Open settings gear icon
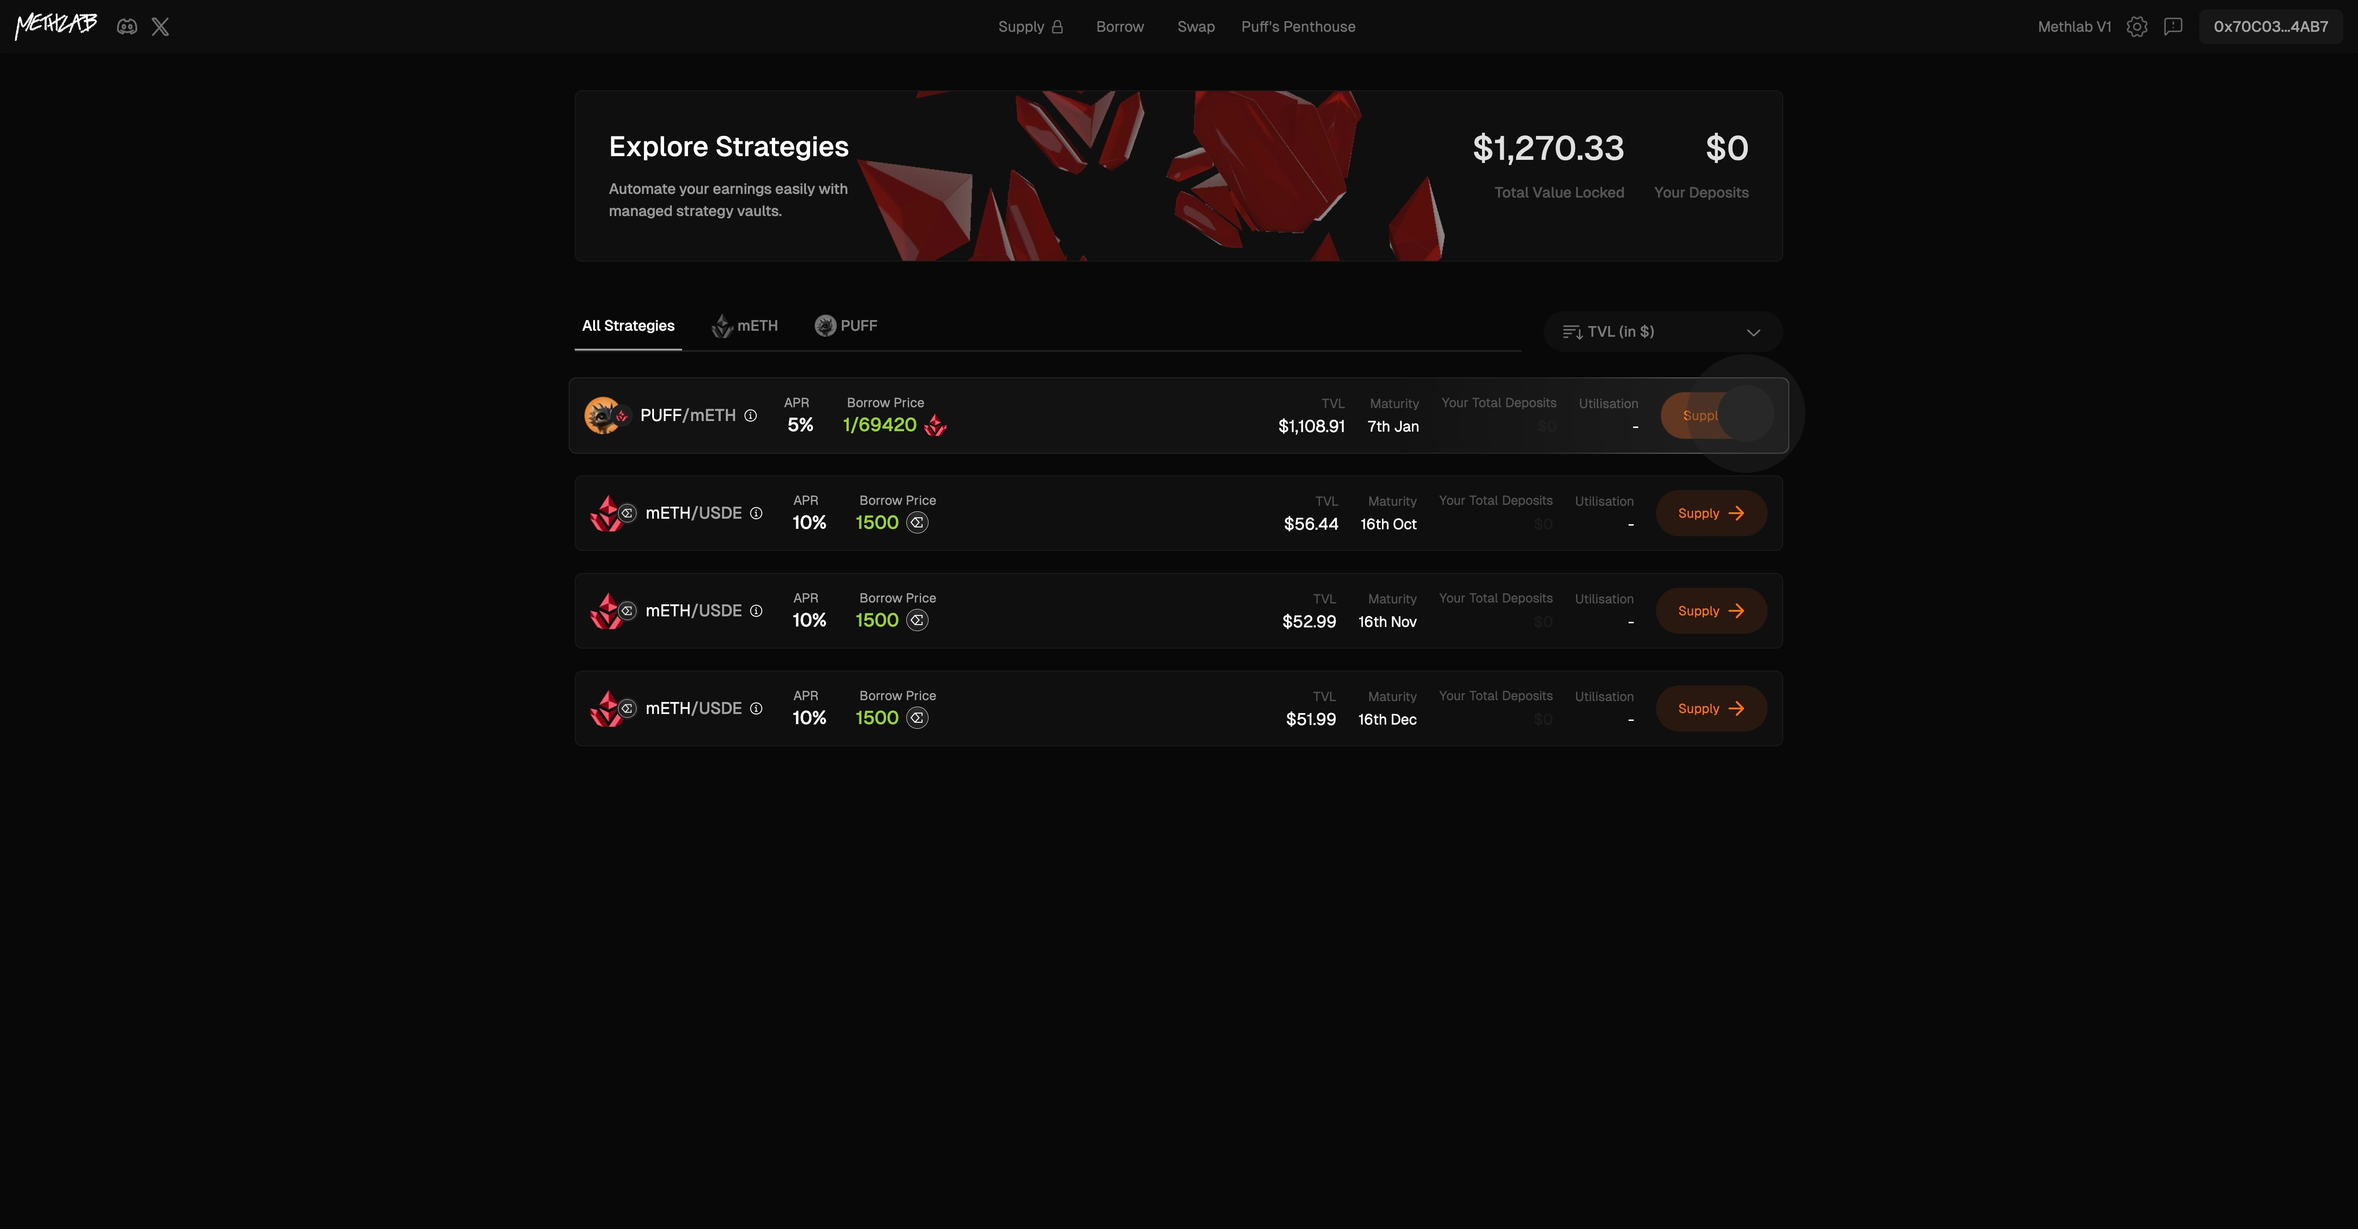This screenshot has width=2358, height=1229. [x=2136, y=27]
